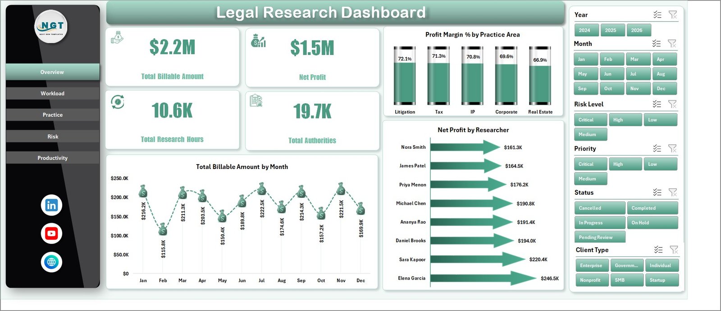Select Jan in the Month slicer

pos(586,59)
